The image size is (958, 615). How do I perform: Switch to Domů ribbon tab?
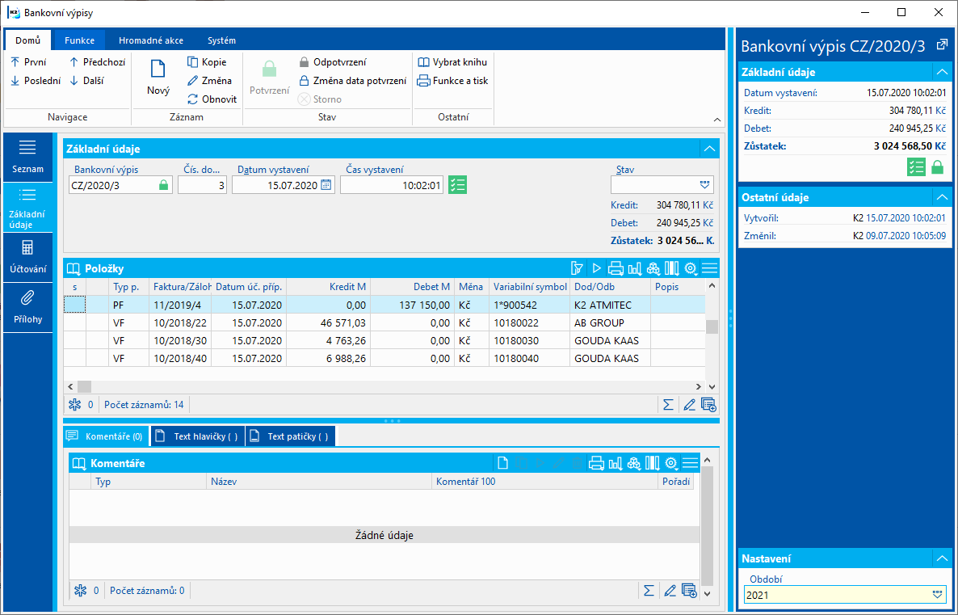(x=28, y=40)
